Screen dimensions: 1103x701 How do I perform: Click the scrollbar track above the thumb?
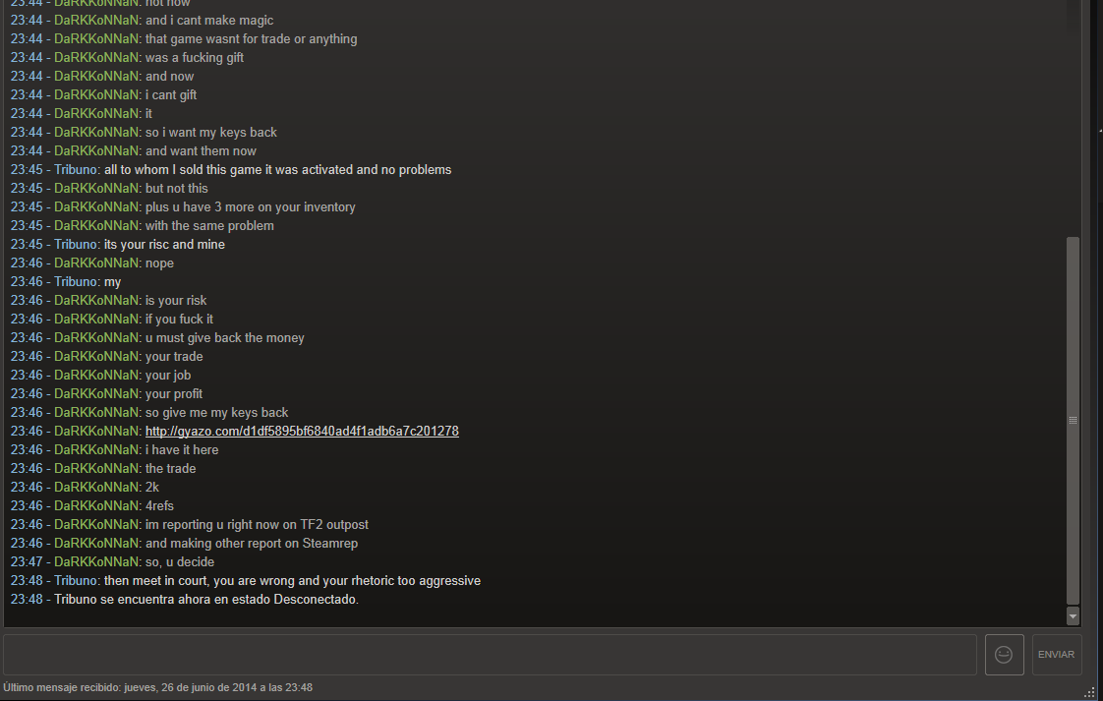tap(1073, 120)
